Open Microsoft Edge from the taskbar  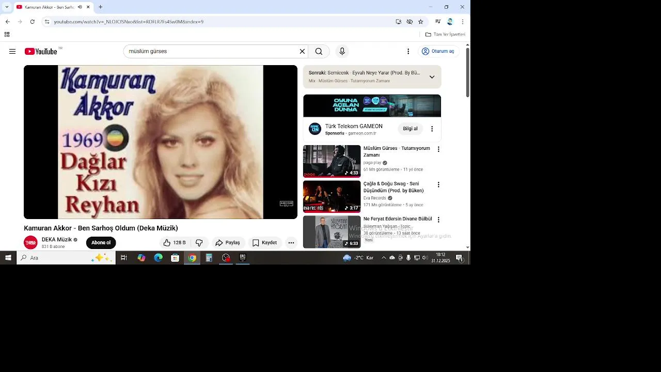(158, 258)
